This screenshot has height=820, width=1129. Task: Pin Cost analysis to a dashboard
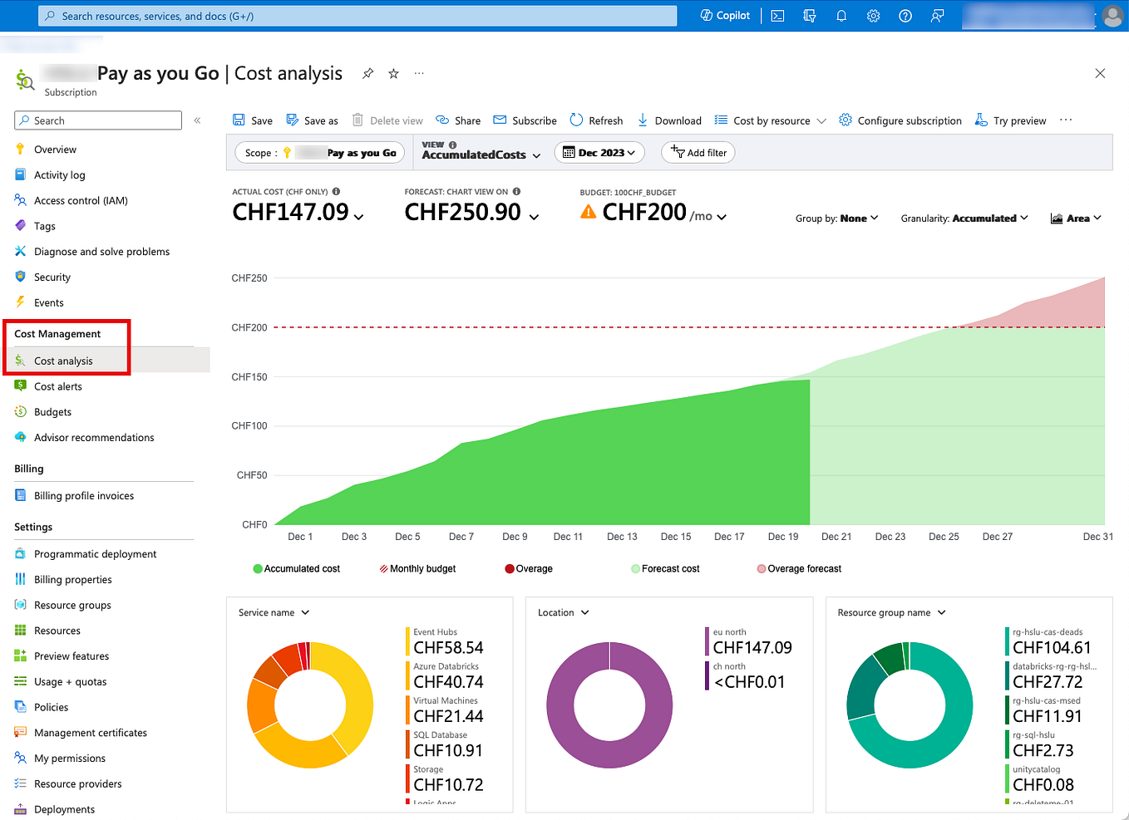pyautogui.click(x=367, y=73)
